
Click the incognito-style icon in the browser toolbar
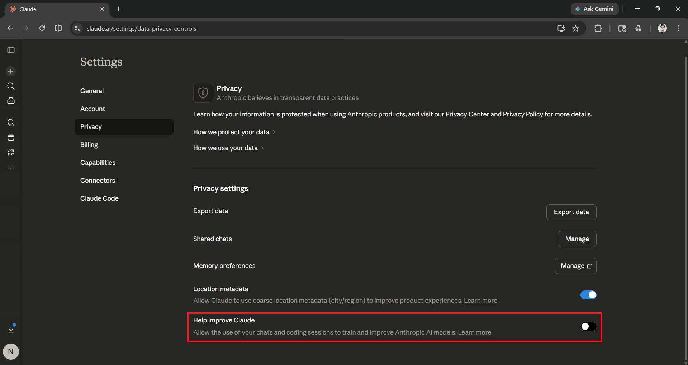pos(639,28)
